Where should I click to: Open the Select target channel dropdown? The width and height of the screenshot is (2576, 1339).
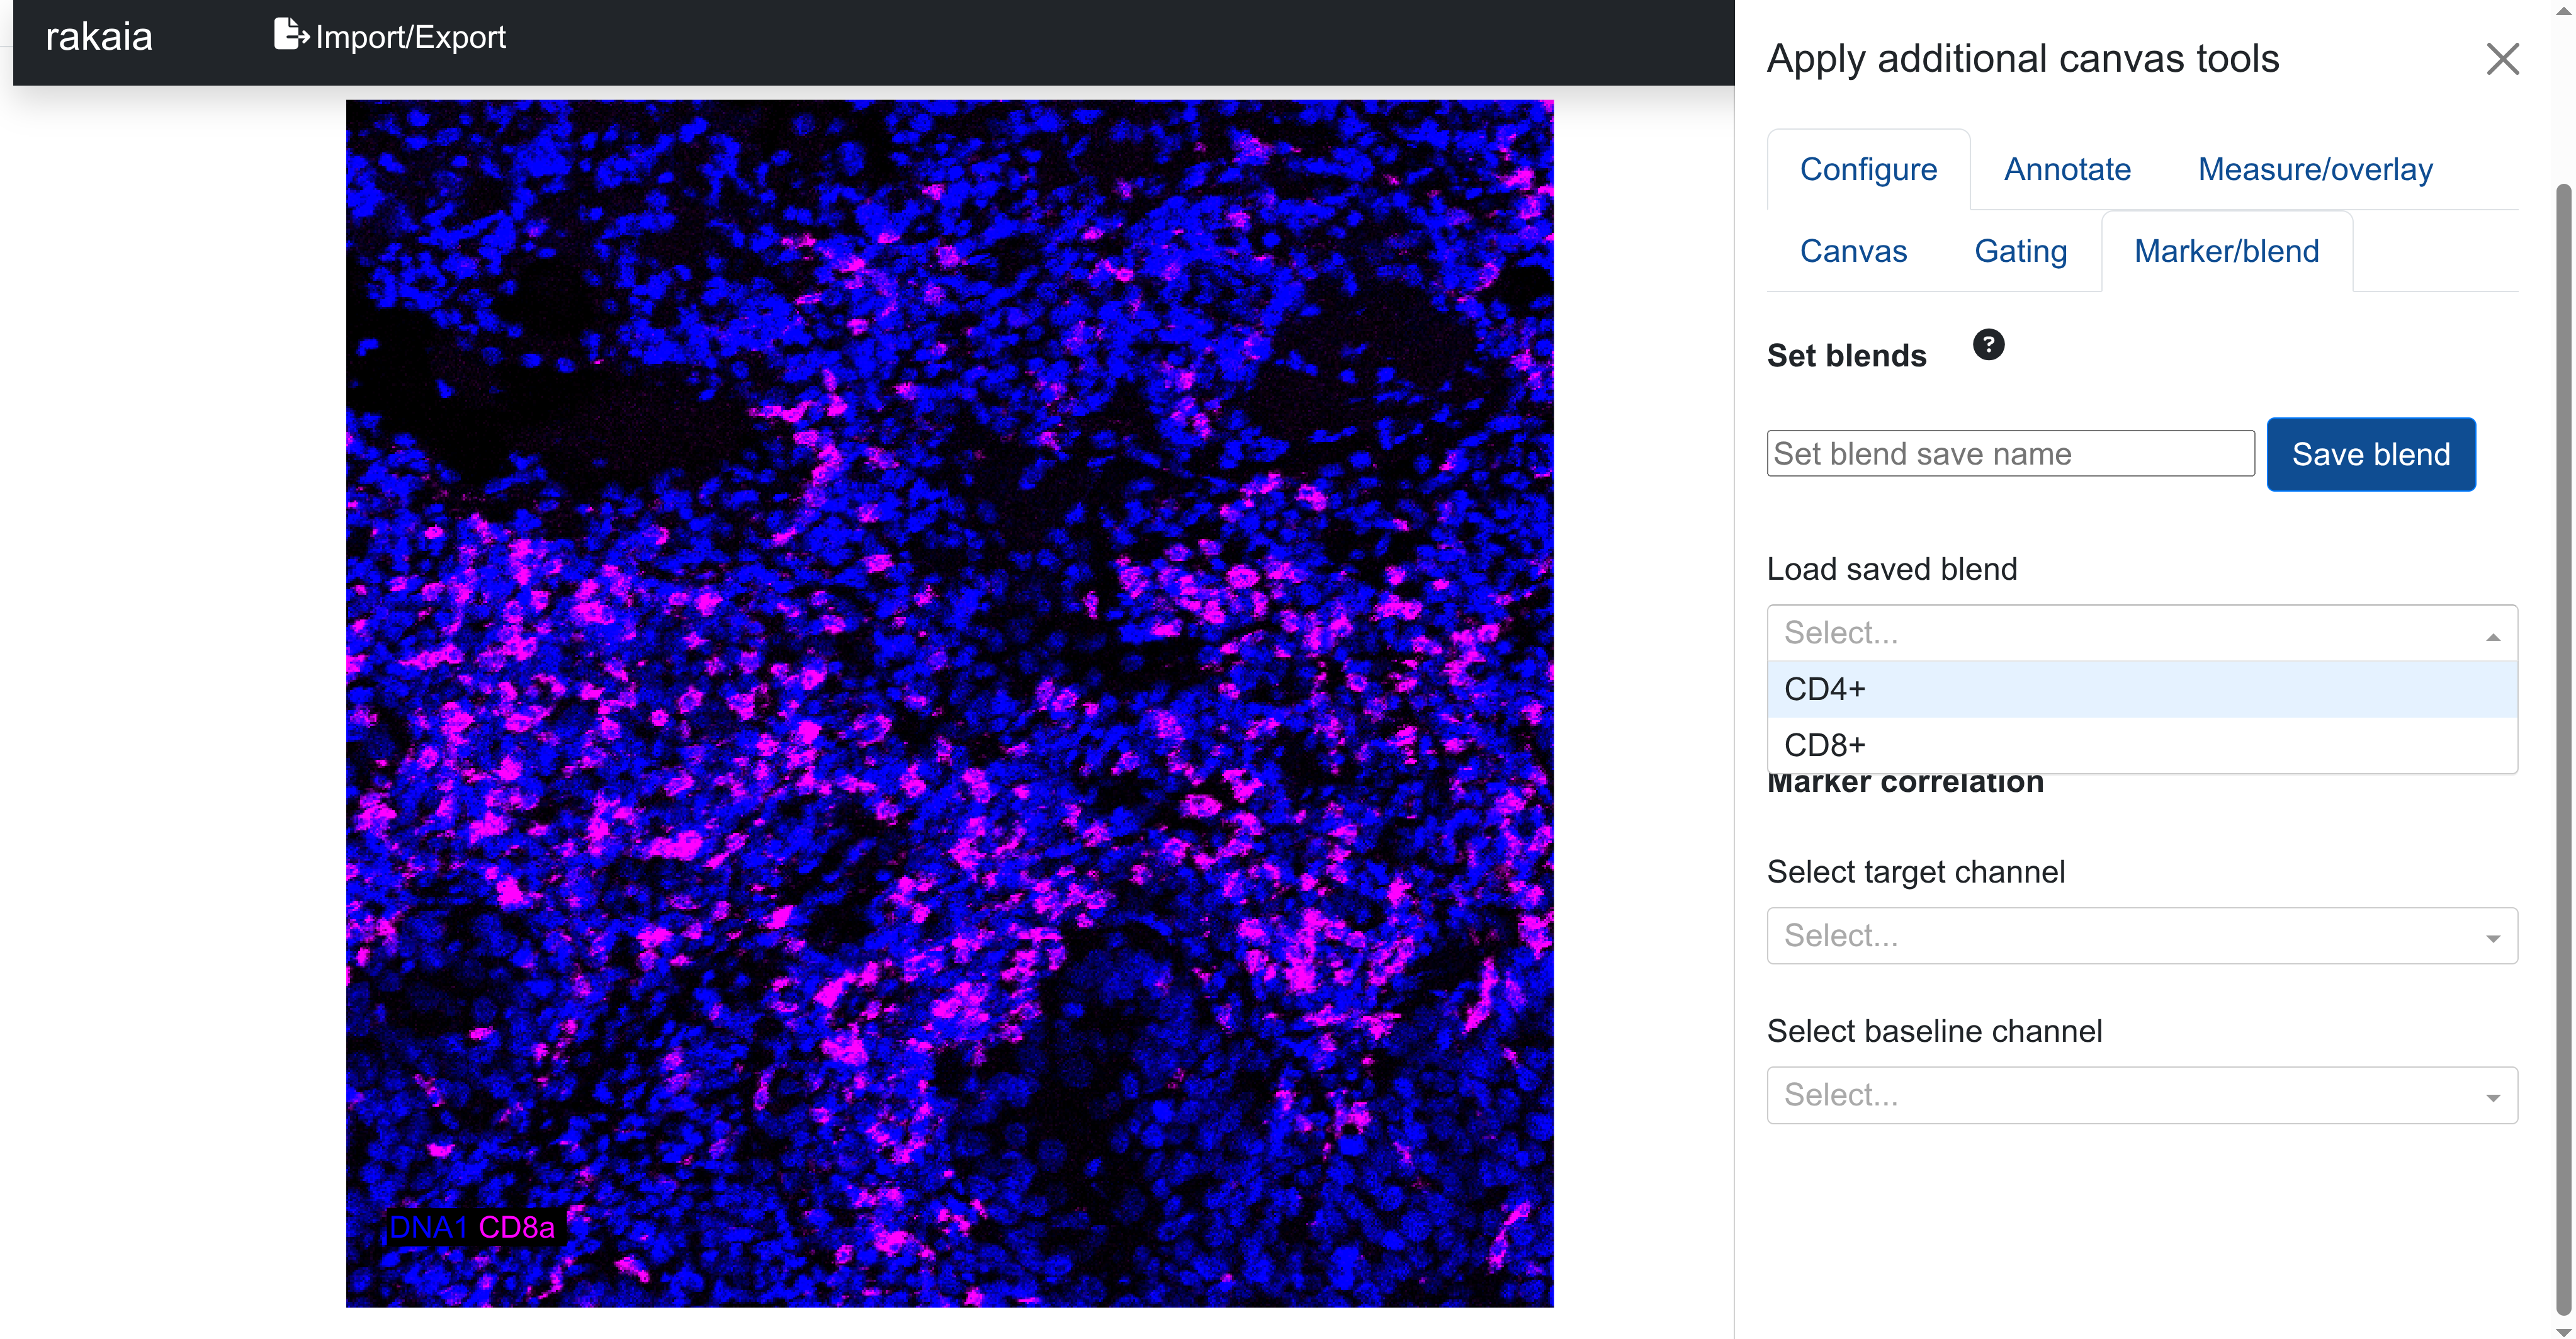point(2141,936)
